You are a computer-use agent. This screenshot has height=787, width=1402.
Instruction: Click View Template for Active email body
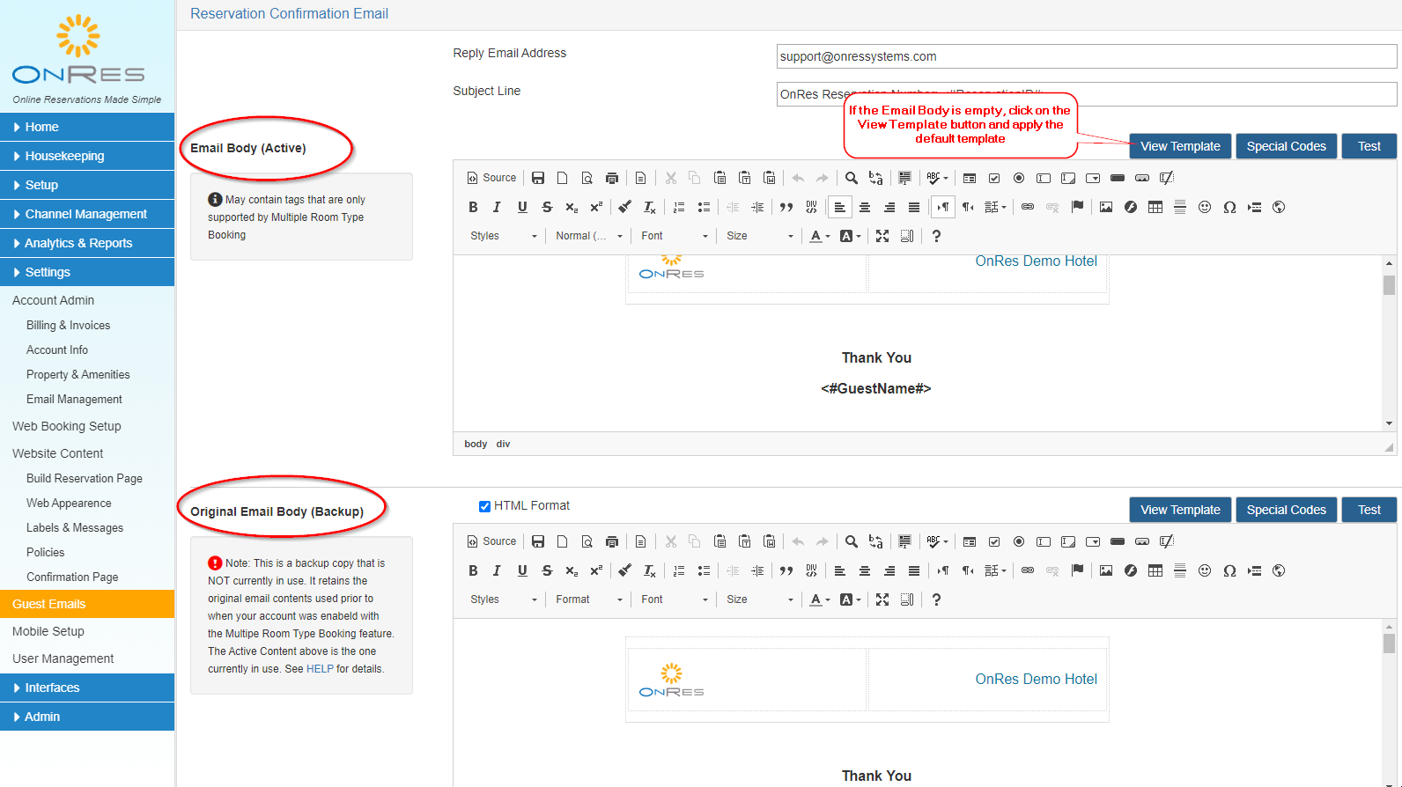tap(1180, 146)
